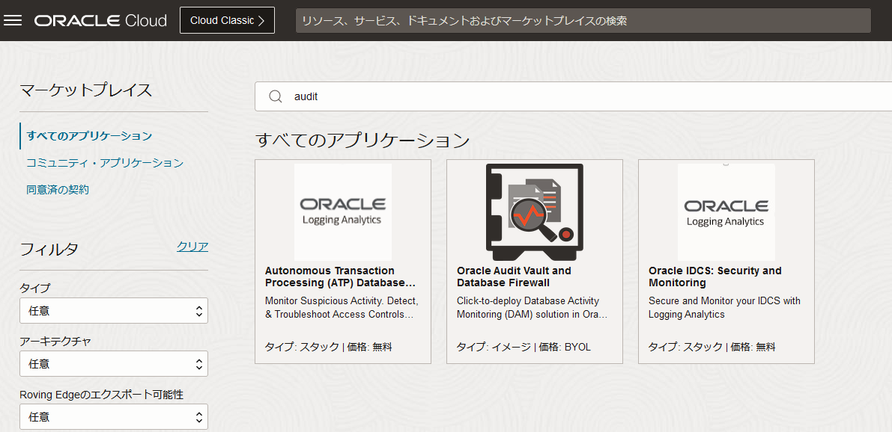Click the chevron arrow on Cloud Classic button
The height and width of the screenshot is (432, 892).
click(261, 20)
